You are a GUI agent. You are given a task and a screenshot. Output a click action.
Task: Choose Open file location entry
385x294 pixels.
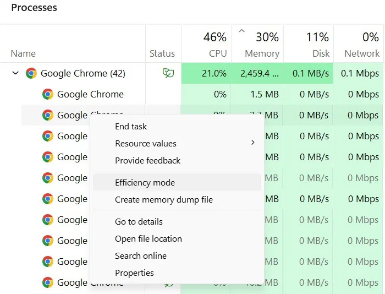click(148, 238)
